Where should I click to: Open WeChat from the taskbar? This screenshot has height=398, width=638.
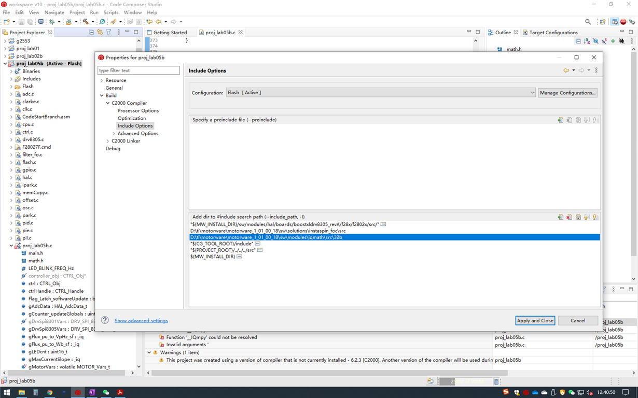click(106, 392)
